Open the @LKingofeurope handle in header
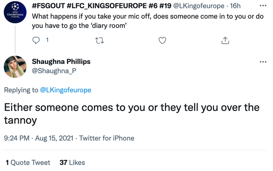 (x=199, y=6)
